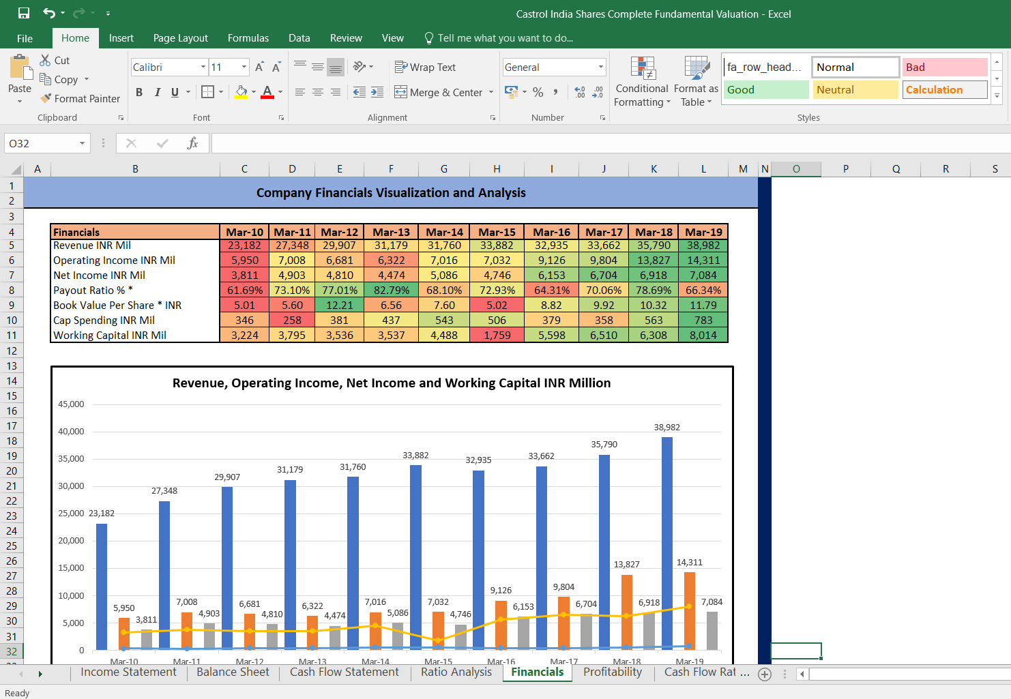
Task: Click the Undo arrow icon
Action: coord(48,13)
